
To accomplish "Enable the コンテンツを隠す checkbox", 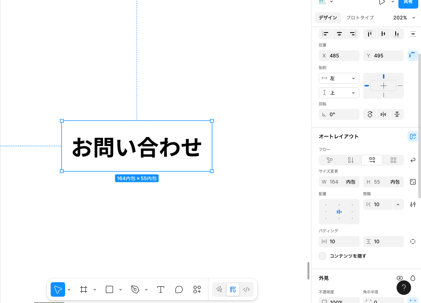I will [x=322, y=256].
